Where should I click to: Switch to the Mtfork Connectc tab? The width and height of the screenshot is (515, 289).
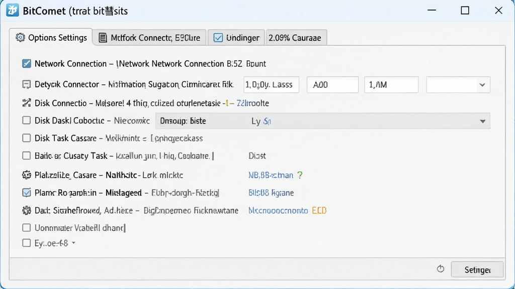pos(149,38)
